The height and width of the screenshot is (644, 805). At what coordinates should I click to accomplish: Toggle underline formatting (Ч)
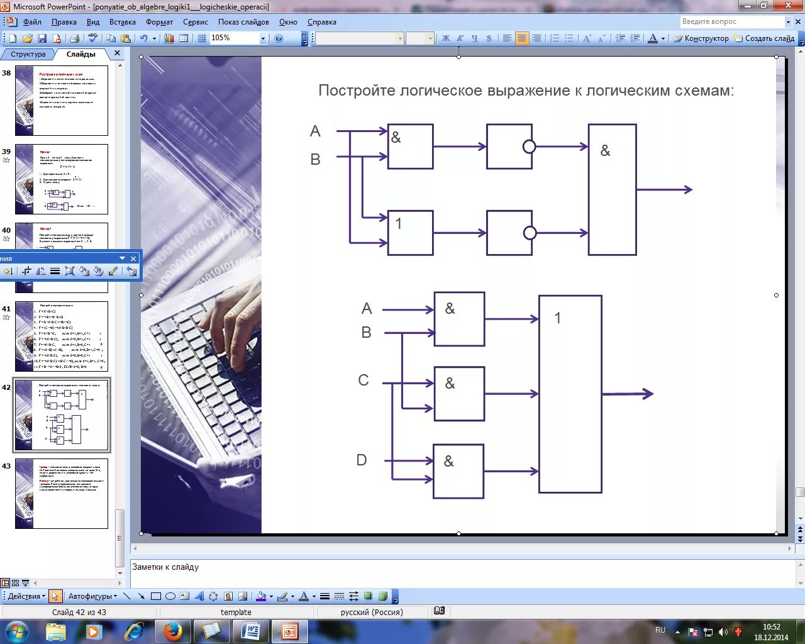[475, 38]
